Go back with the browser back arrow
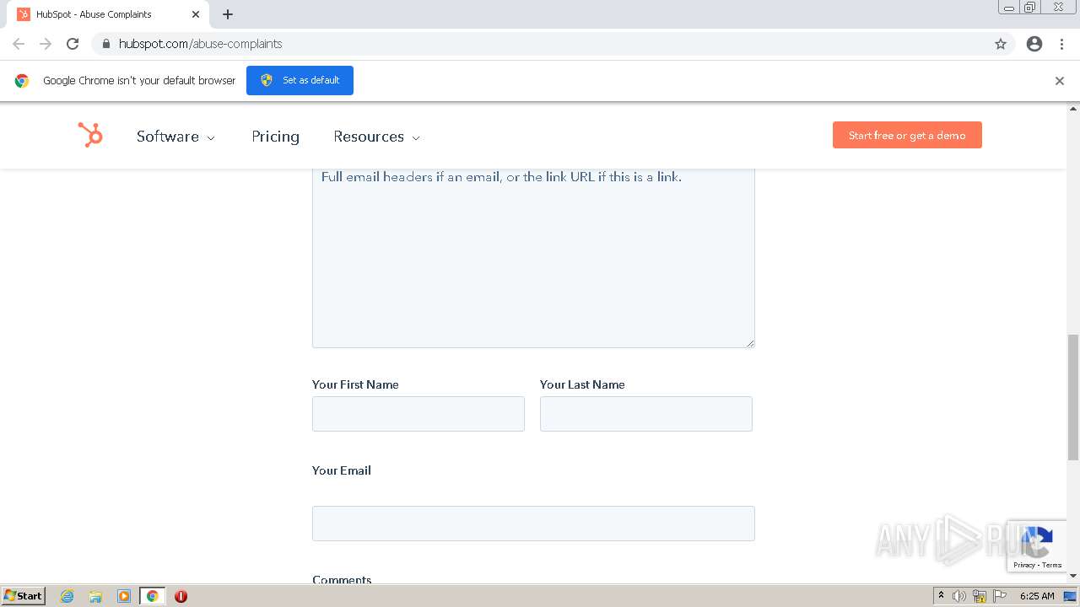The image size is (1080, 607). click(19, 44)
